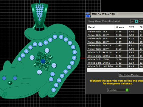Screen dimensions: 143x107
Task: Select the small star engraving on the pendant
Action: tap(5, 94)
